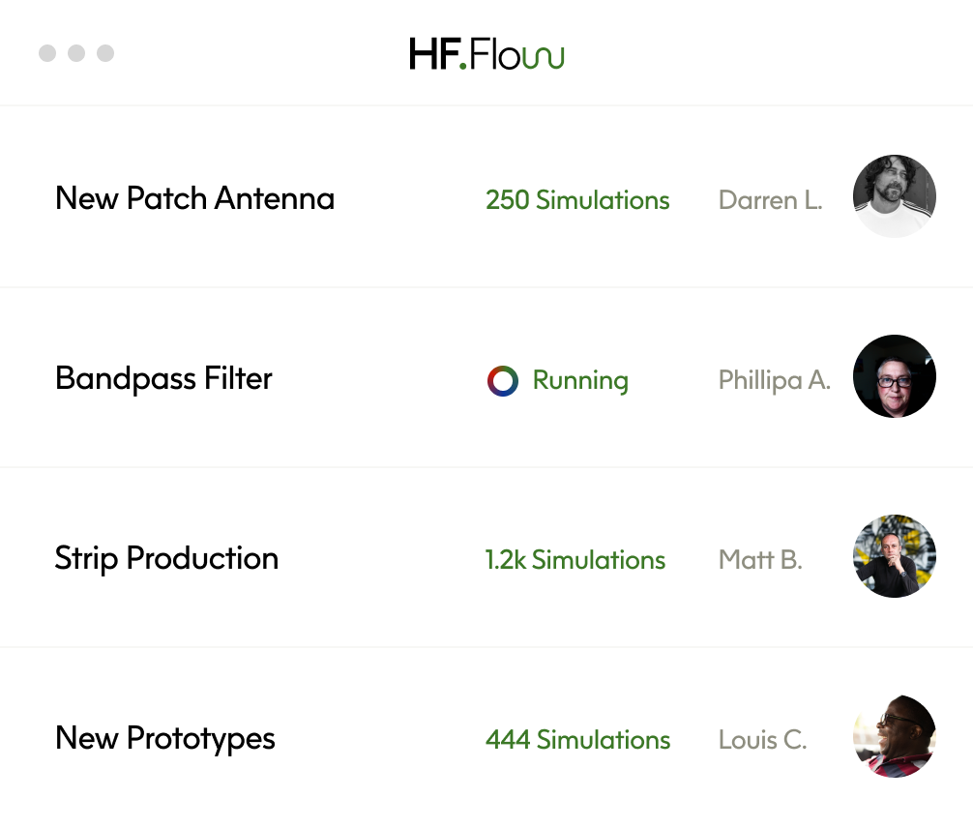
Task: View the 250 Simulations count
Action: pos(577,200)
